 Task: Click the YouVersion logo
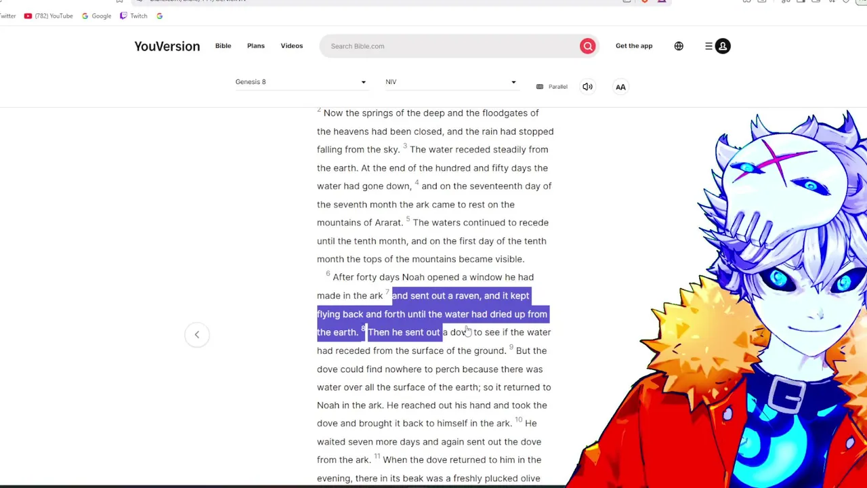(x=167, y=46)
